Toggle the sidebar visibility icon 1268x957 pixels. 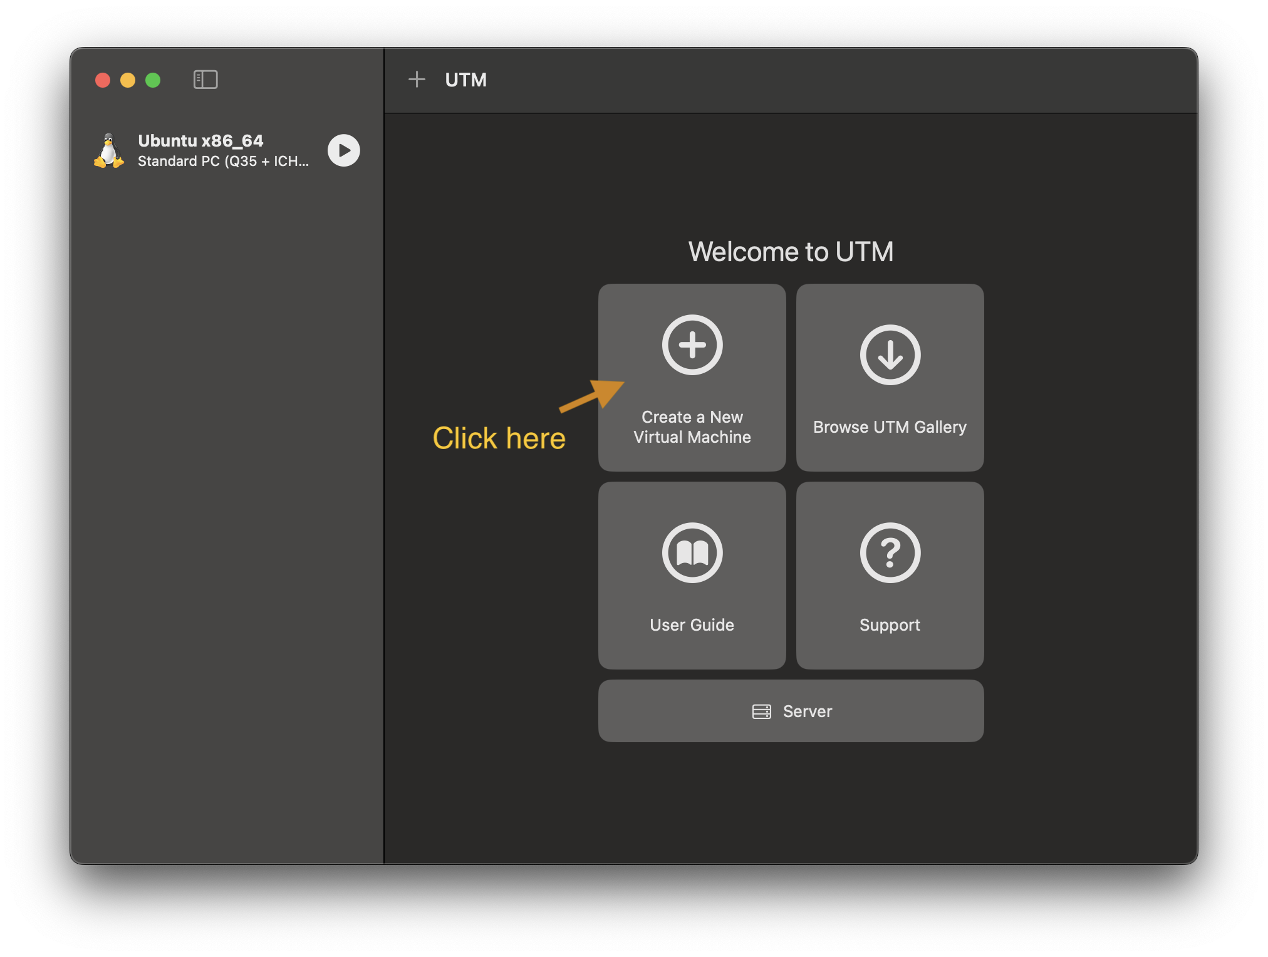pos(205,80)
